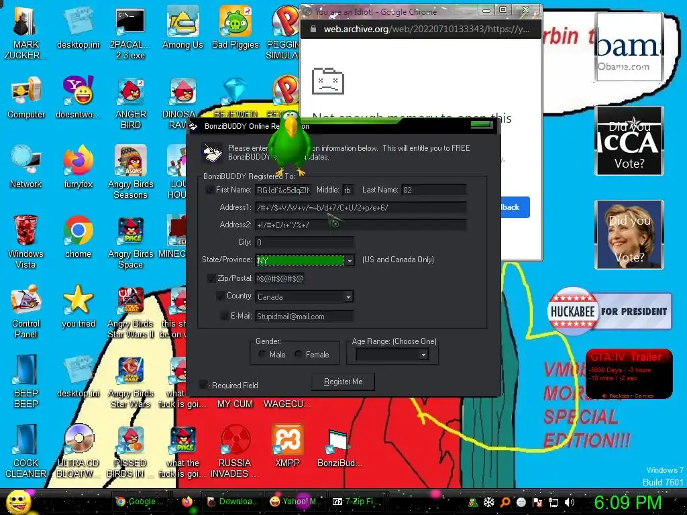
Task: Open the BonziBud... desktop shortcut
Action: 339,447
